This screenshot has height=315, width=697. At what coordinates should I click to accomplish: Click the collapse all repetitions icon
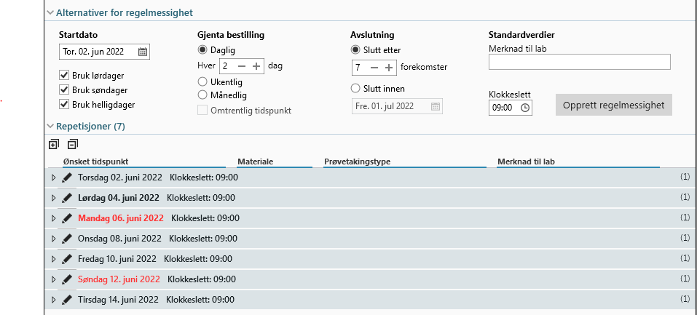point(71,145)
